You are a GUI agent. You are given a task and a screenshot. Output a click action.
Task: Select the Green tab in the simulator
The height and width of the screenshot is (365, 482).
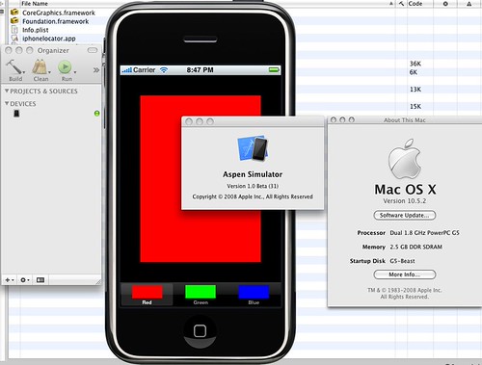pos(201,295)
